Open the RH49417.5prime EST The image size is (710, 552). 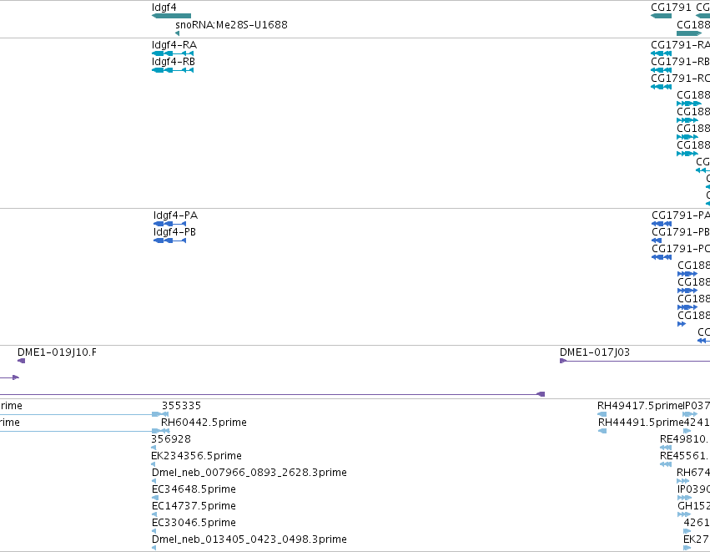(640, 406)
